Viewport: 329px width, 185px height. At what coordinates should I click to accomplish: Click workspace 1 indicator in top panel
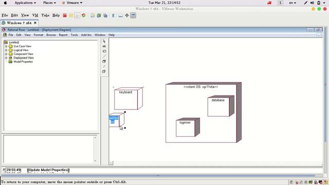click(280, 3)
